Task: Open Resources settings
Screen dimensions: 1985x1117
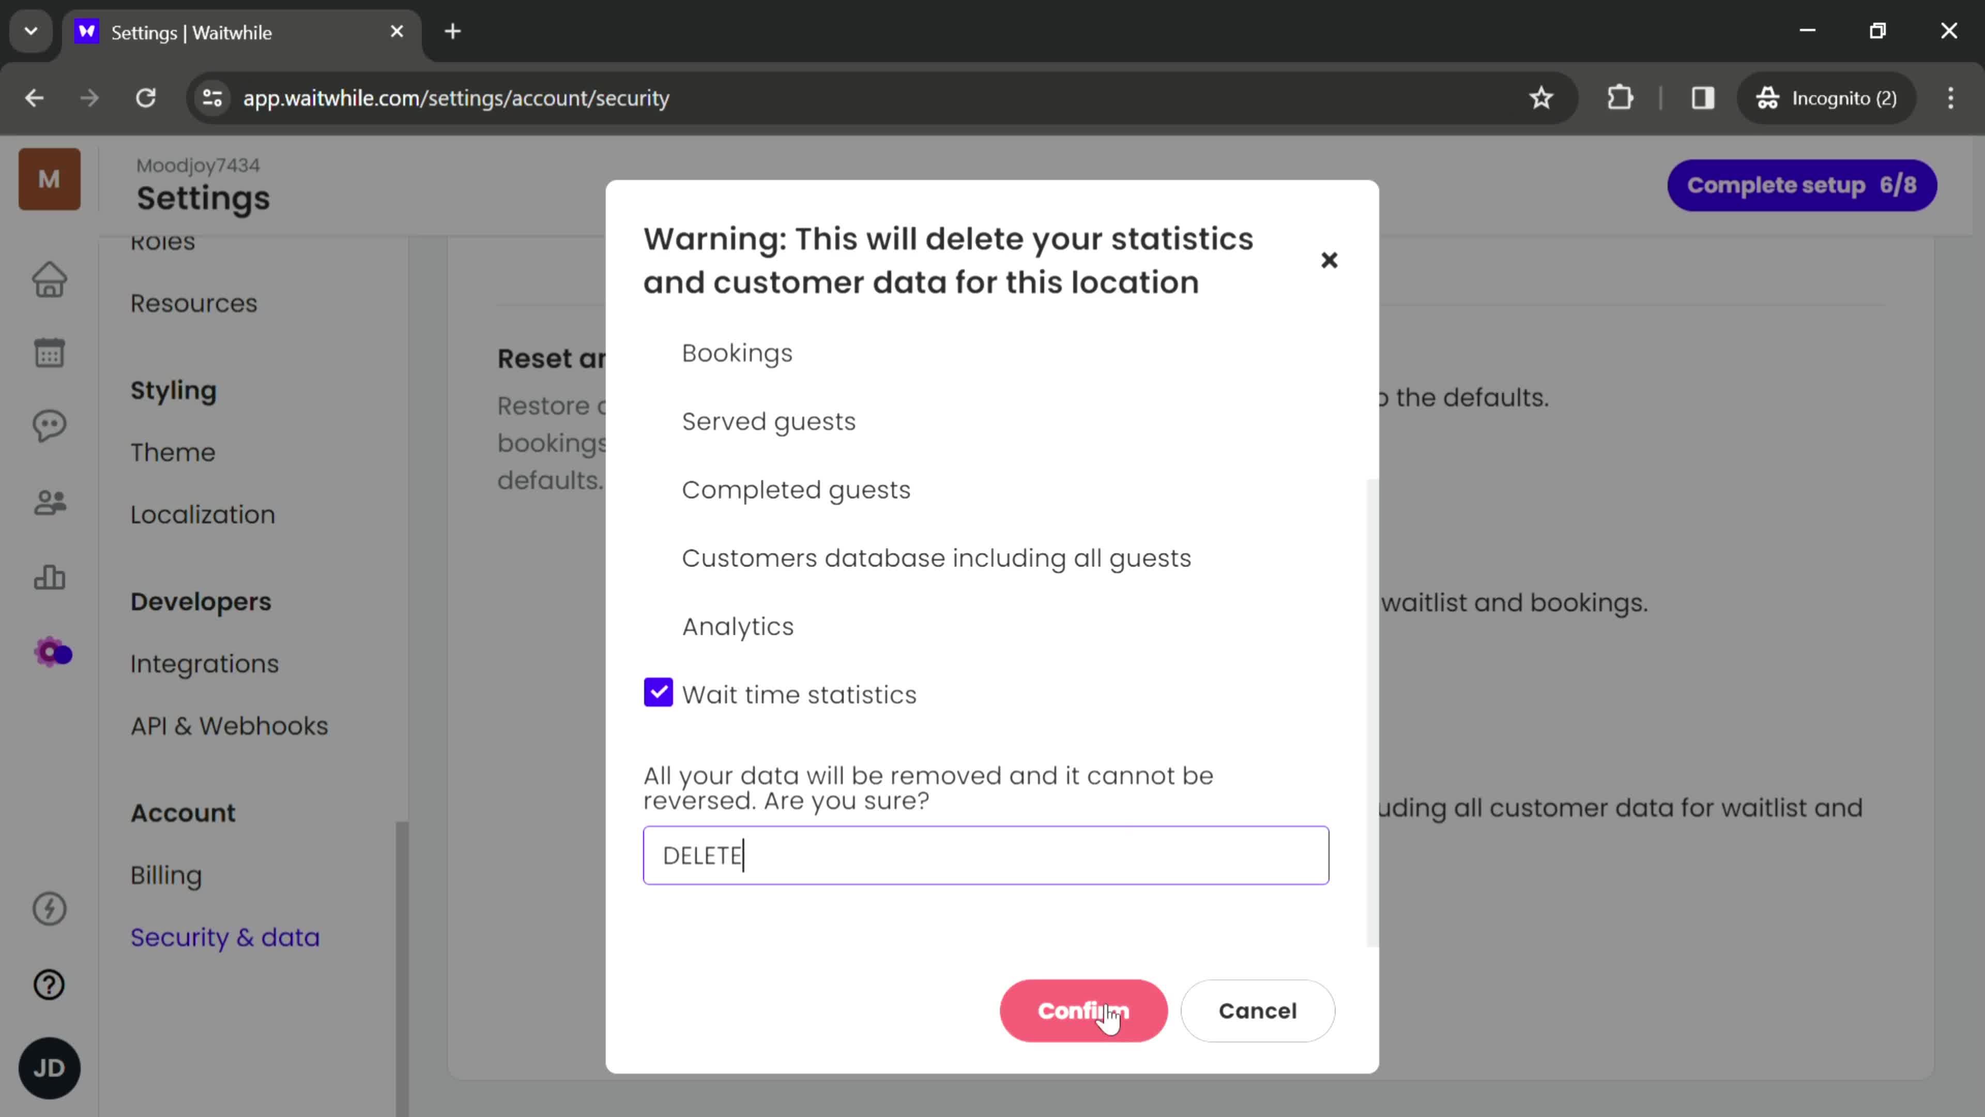Action: [193, 303]
